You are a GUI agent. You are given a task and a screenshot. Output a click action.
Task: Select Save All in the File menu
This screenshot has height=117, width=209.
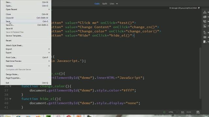coord(26,29)
